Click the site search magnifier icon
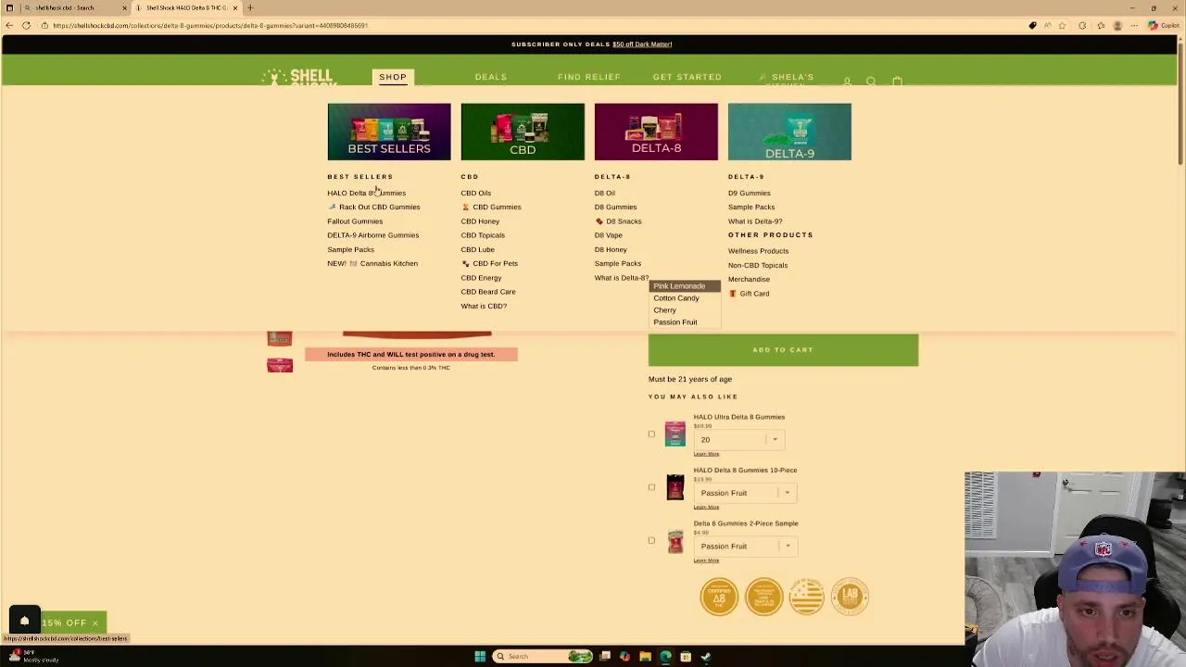1186x667 pixels. (871, 82)
